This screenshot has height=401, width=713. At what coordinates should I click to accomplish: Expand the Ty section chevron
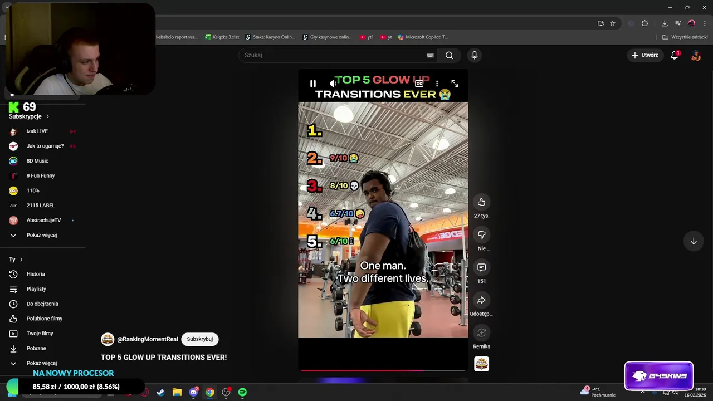21,260
